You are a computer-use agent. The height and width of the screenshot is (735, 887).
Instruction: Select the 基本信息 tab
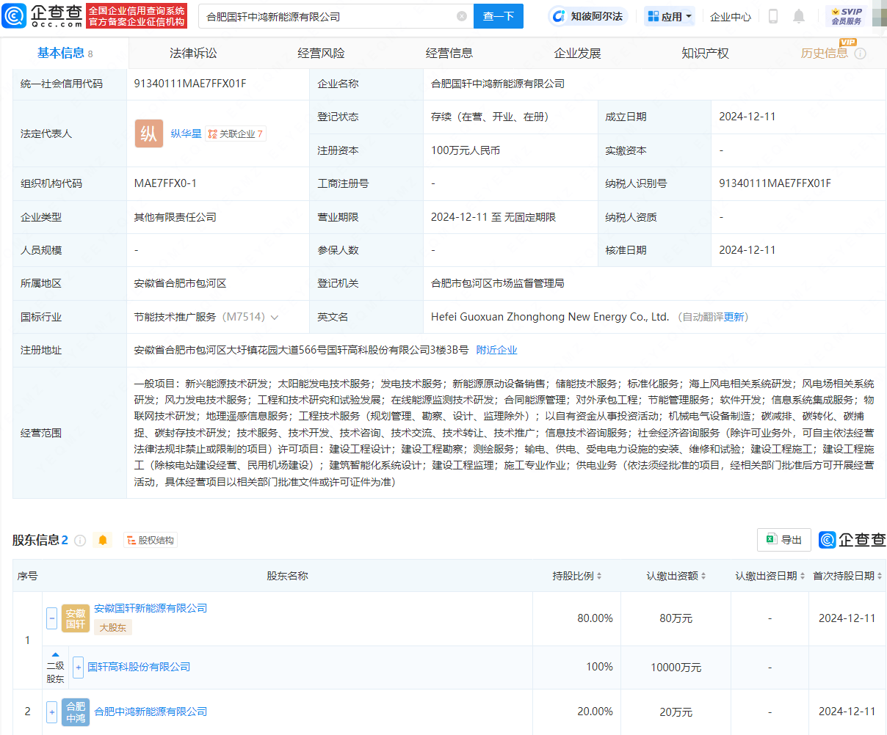pyautogui.click(x=65, y=53)
